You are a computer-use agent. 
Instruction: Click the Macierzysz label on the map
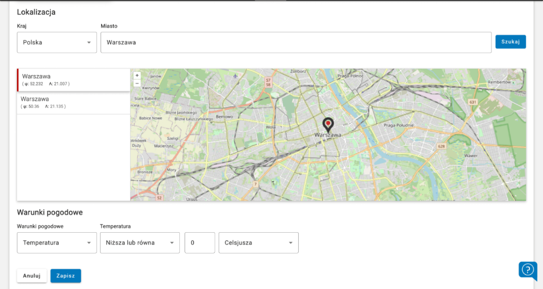(x=164, y=146)
